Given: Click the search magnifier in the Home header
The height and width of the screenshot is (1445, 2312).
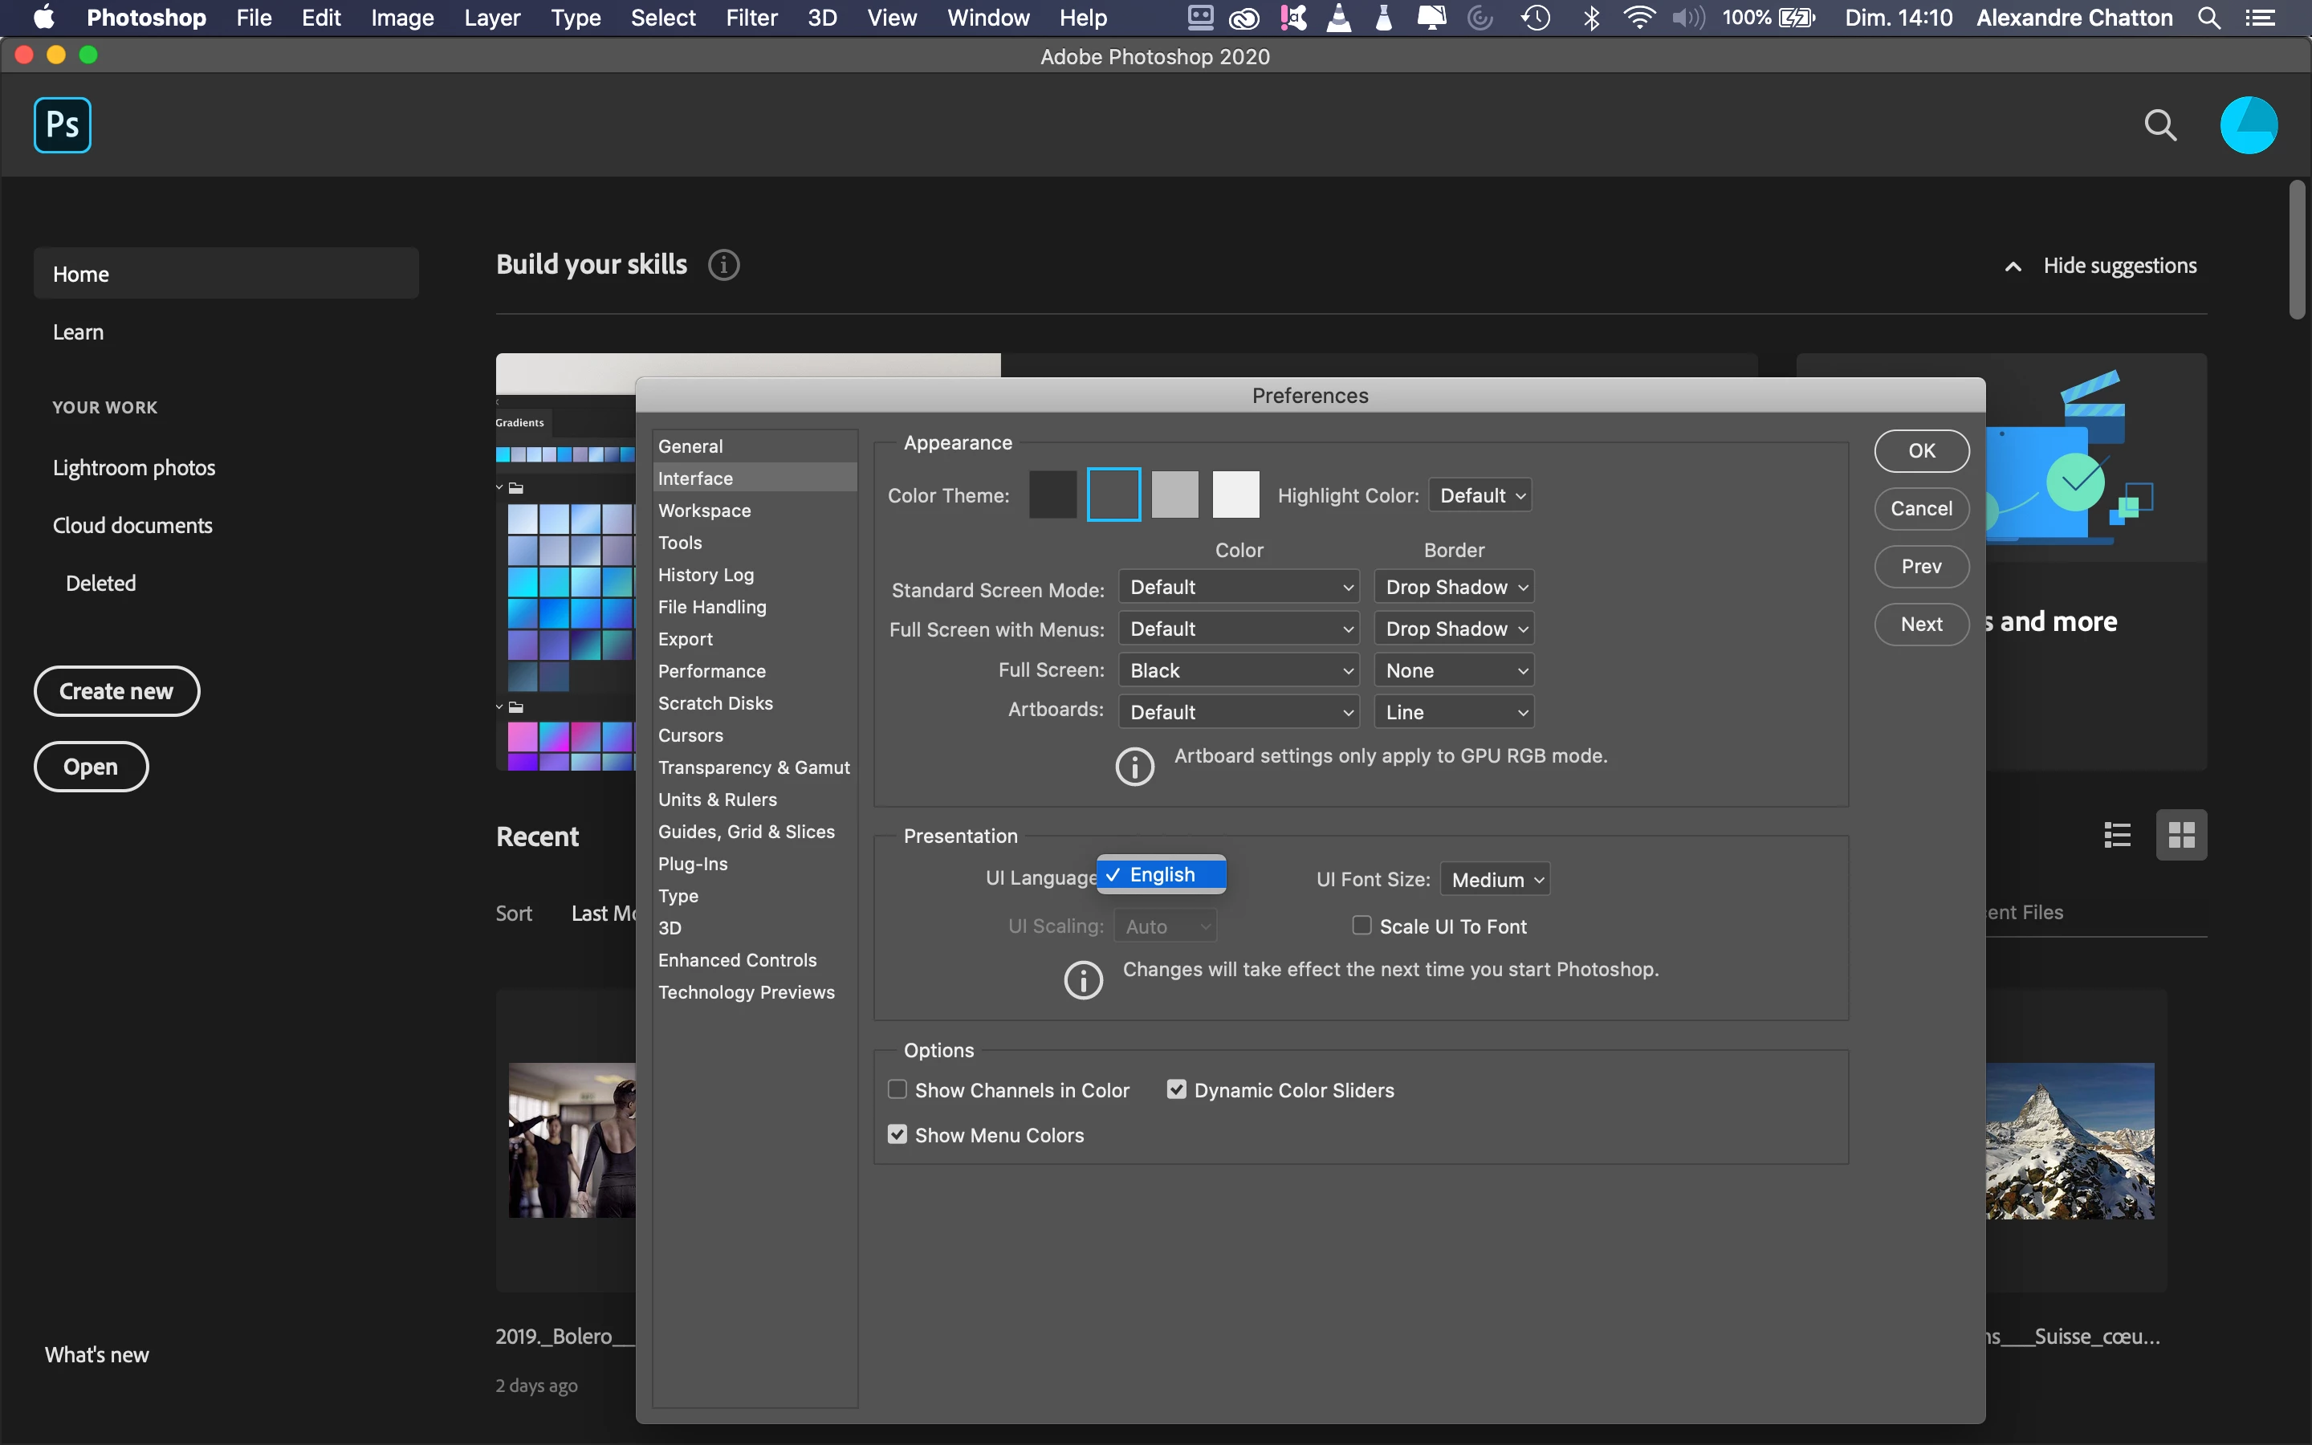Looking at the screenshot, I should [x=2160, y=125].
